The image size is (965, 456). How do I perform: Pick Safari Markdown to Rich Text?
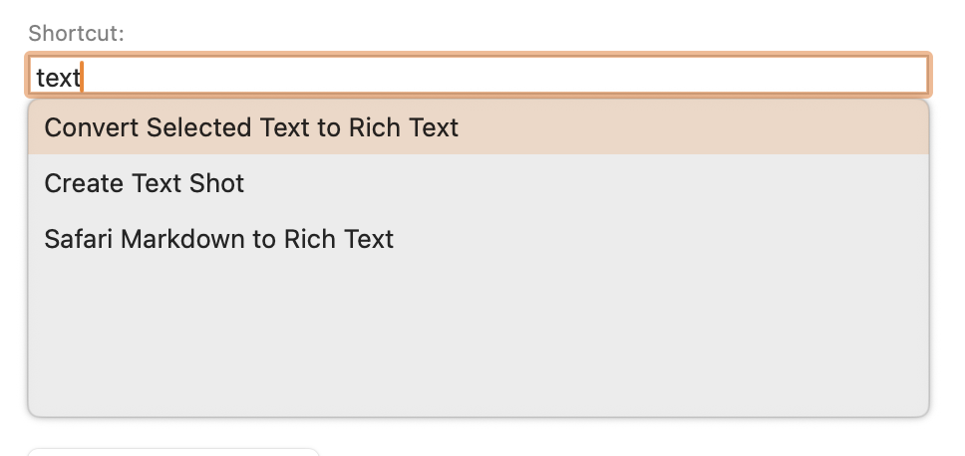coord(219,239)
